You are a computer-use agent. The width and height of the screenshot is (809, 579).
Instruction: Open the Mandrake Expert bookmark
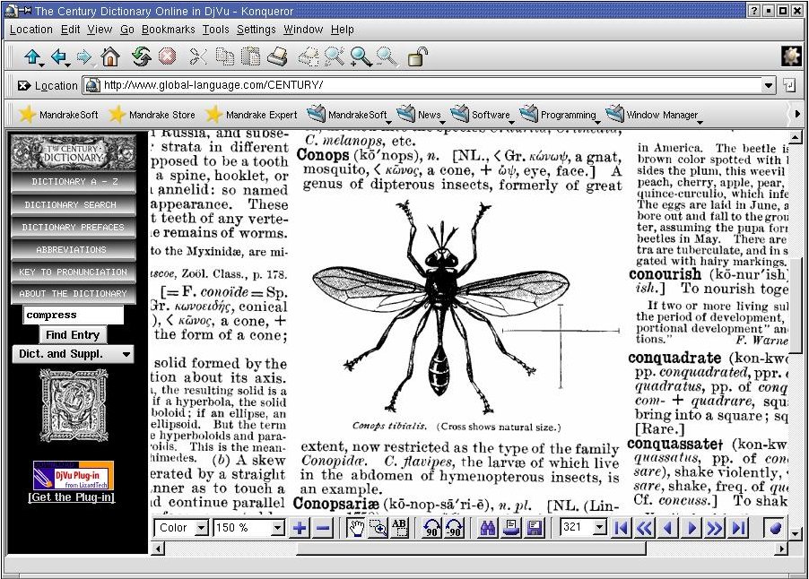[251, 115]
